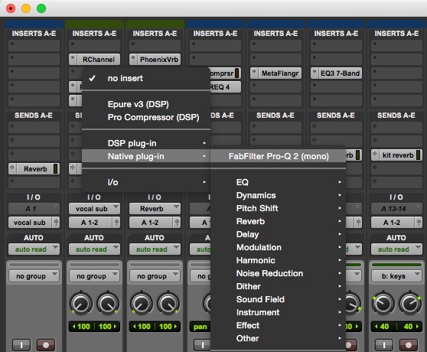Click right pan value 40 on 'b: keys' channel
The width and height of the screenshot is (427, 352).
(410, 327)
